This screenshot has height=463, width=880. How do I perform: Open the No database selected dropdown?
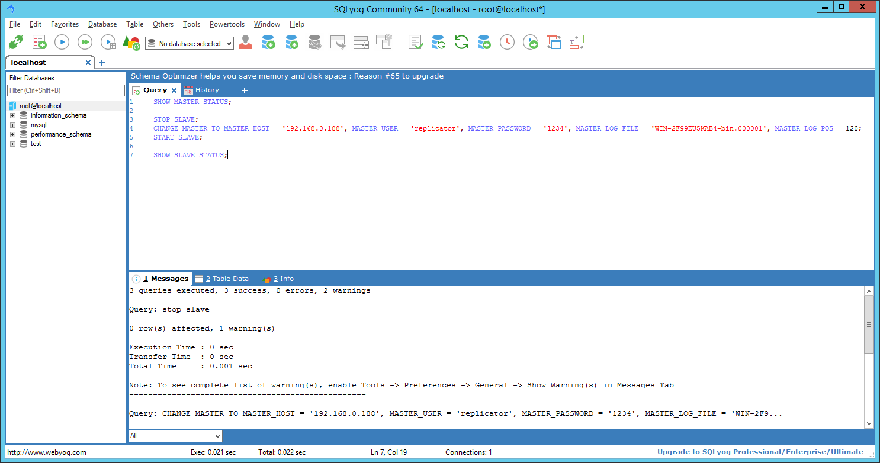190,44
